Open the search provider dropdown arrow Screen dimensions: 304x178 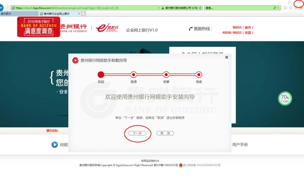(278, 8)
